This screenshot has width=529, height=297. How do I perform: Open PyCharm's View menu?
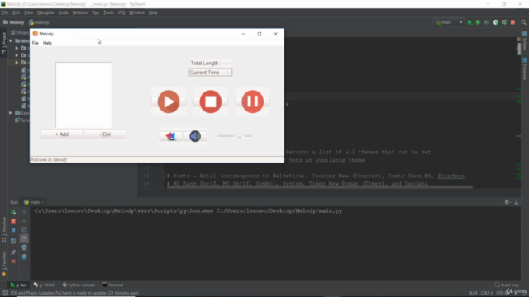pyautogui.click(x=28, y=12)
